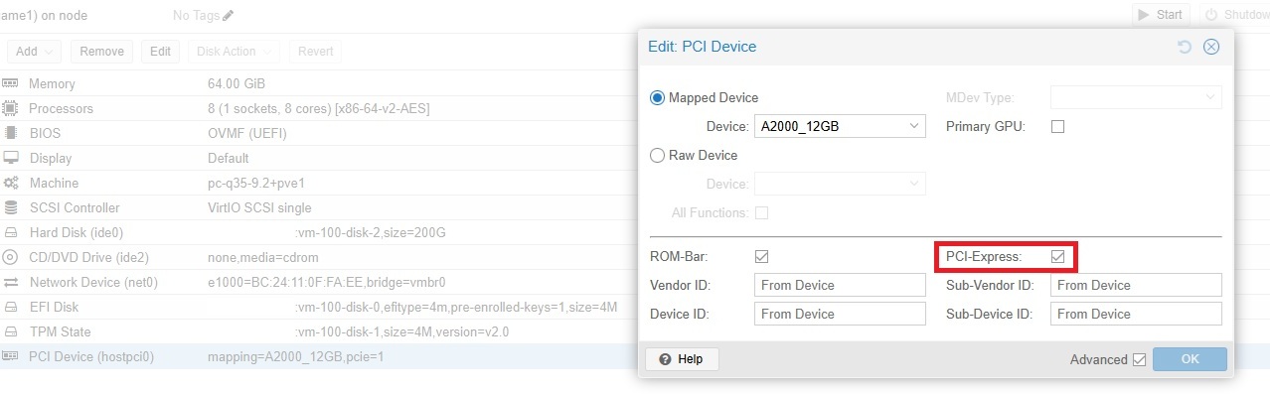
Task: Click the Processors chip icon
Action: [x=11, y=108]
